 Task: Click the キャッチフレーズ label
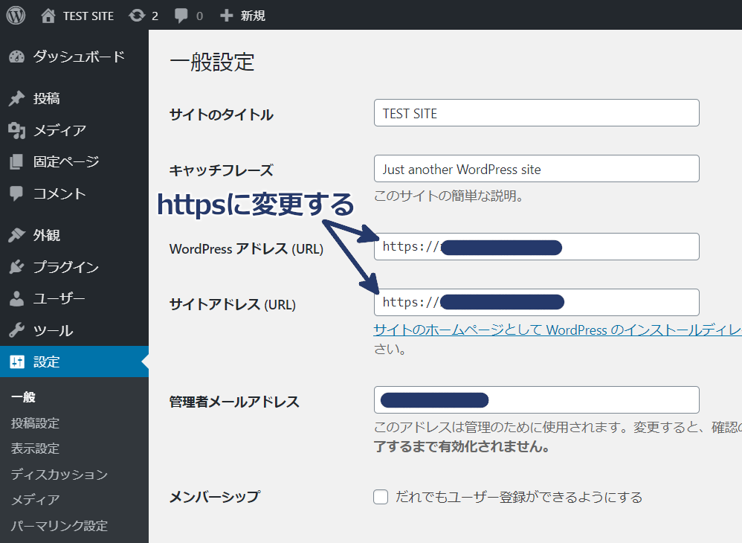[222, 170]
